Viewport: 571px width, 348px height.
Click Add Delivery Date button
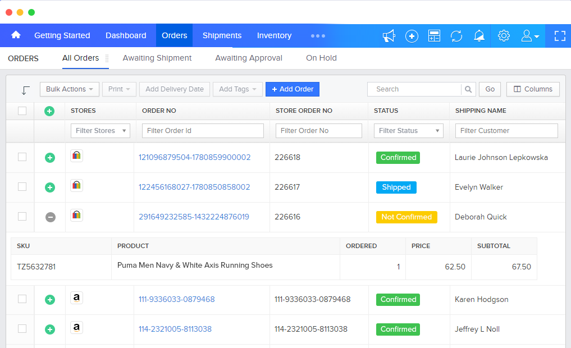[175, 89]
